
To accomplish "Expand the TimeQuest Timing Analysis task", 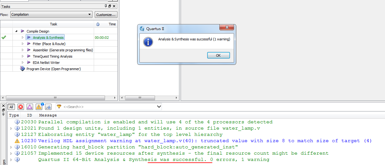I will pyautogui.click(x=22, y=56).
